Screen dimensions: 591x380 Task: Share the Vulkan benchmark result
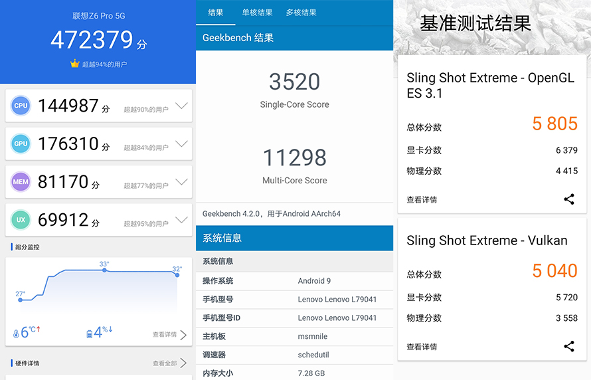click(x=569, y=346)
